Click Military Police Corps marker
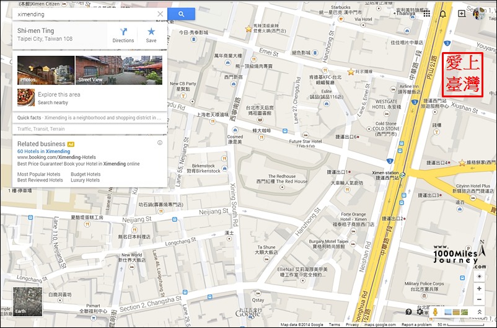This screenshot has height=328, width=497. coord(424,296)
